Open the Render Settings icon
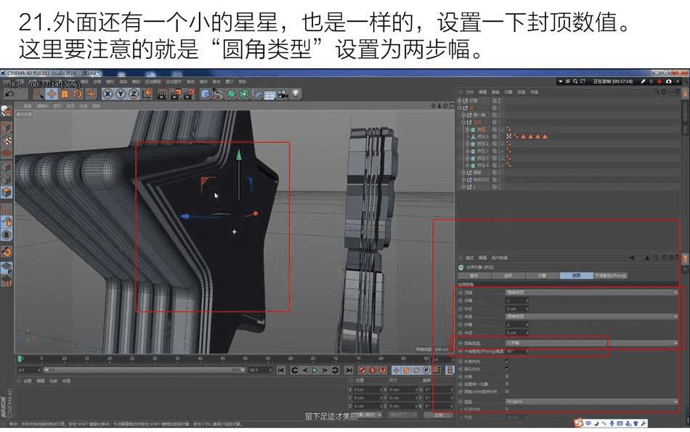This screenshot has width=690, height=432. click(190, 94)
